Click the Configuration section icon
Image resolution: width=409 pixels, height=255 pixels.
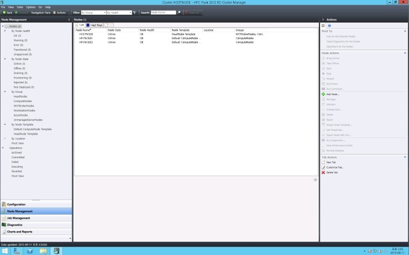4,204
